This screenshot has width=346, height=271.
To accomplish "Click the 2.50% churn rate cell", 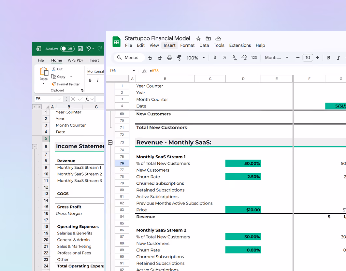I will [243, 177].
